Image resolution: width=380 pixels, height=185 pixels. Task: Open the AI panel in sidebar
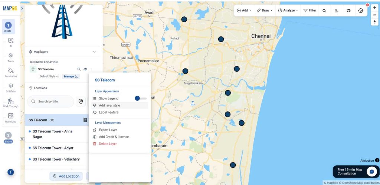[11, 42]
